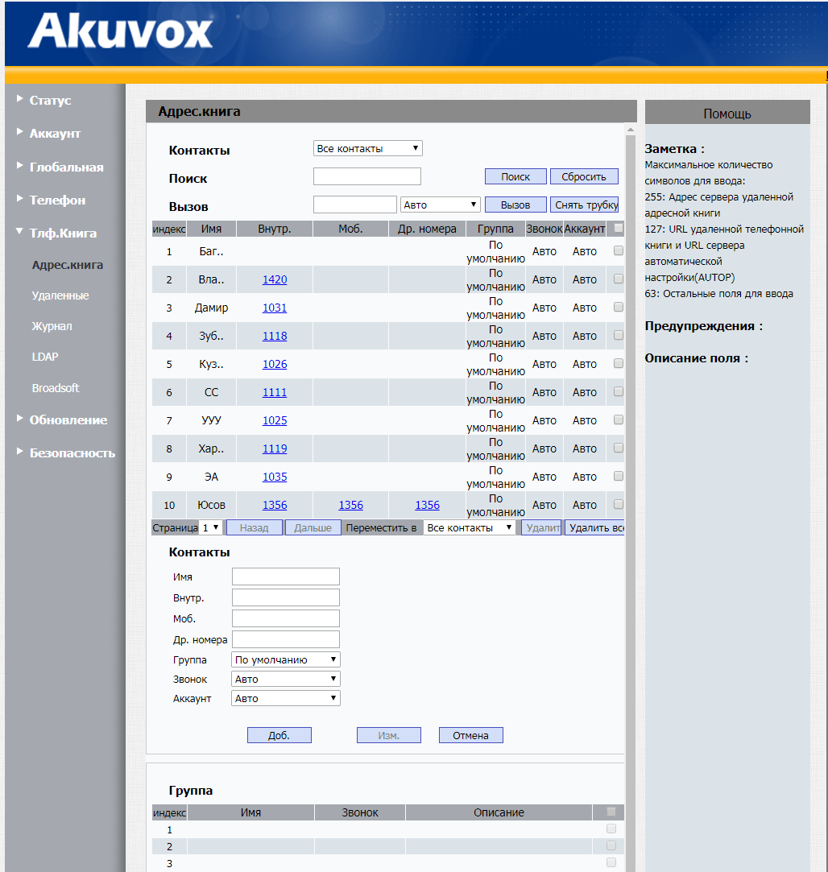Toggle the select-all checkbox in contacts header
Viewport: 828px width, 872px height.
click(619, 228)
